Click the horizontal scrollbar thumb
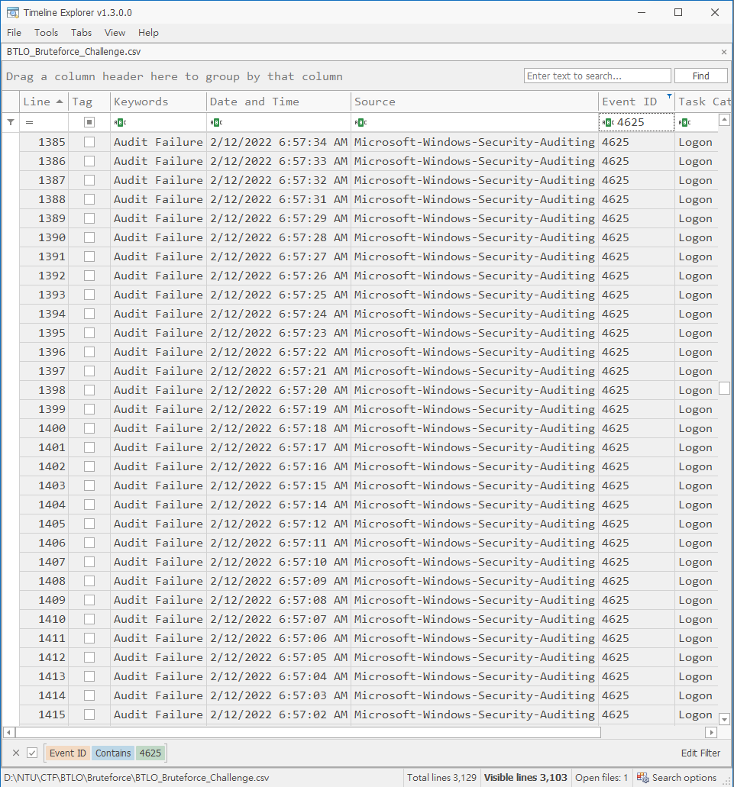 tap(308, 732)
